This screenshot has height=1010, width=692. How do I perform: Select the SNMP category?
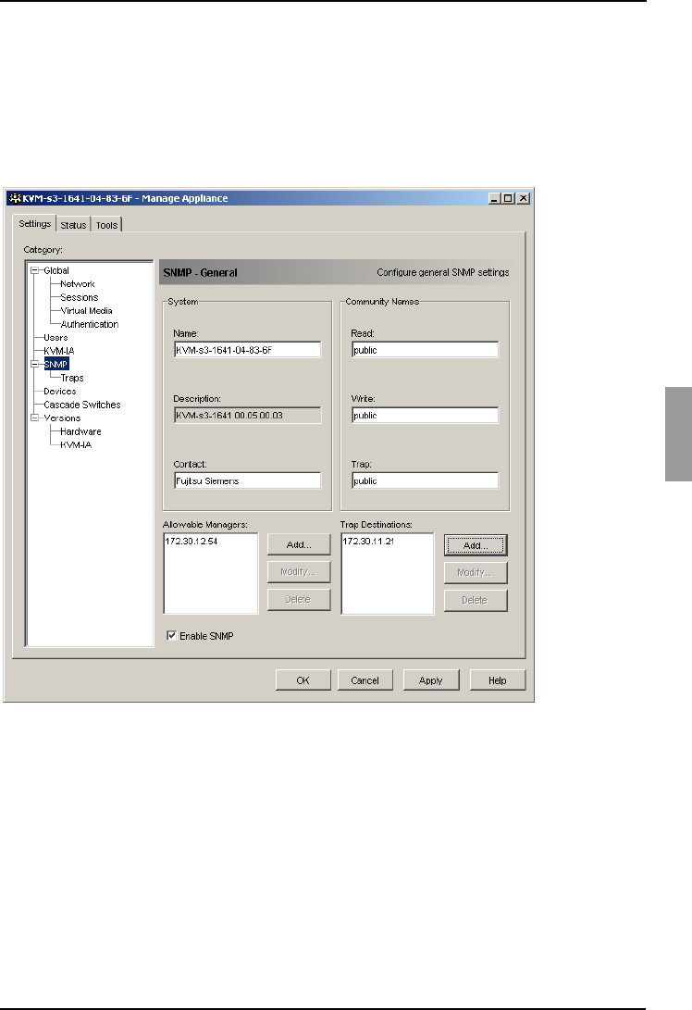tap(56, 365)
